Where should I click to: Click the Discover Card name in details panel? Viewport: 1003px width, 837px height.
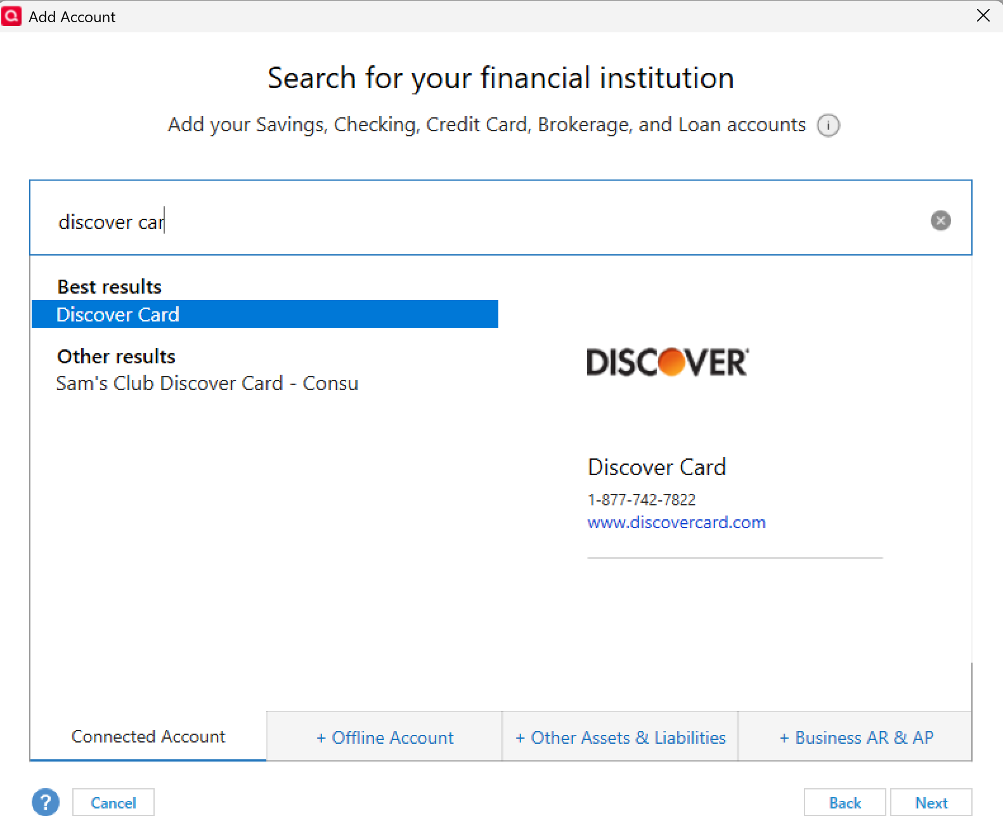(657, 467)
